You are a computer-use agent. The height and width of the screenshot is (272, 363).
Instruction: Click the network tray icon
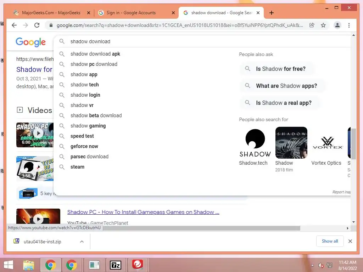click(x=330, y=265)
